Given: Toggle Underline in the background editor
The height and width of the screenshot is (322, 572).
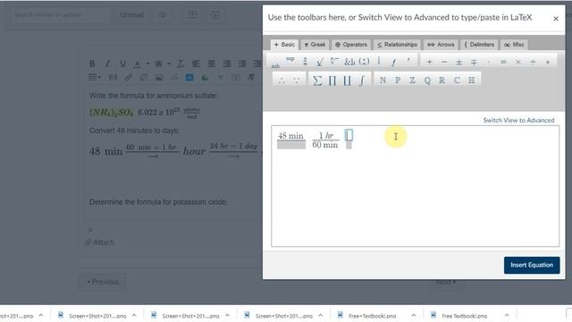Looking at the screenshot, I should point(122,64).
